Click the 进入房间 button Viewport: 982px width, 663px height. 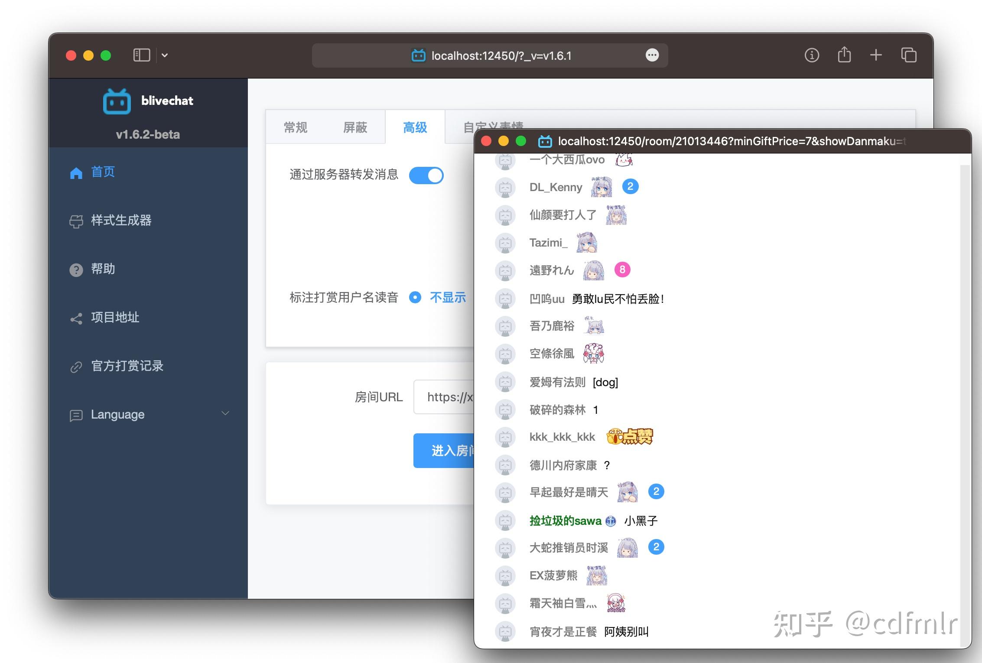(x=444, y=451)
